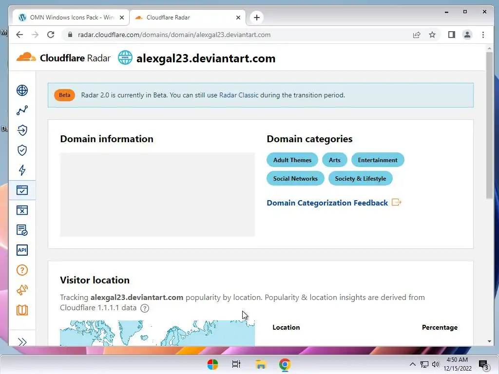Click the Beta badge

65,95
